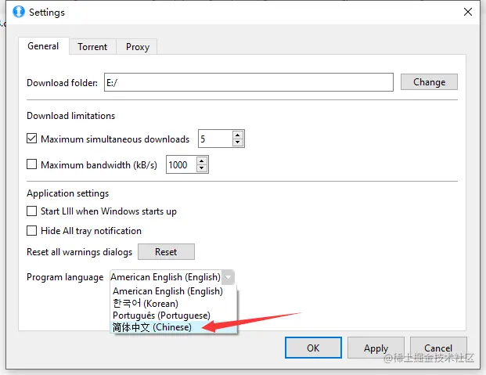Open the Torrent tab
The image size is (486, 375).
pos(92,47)
